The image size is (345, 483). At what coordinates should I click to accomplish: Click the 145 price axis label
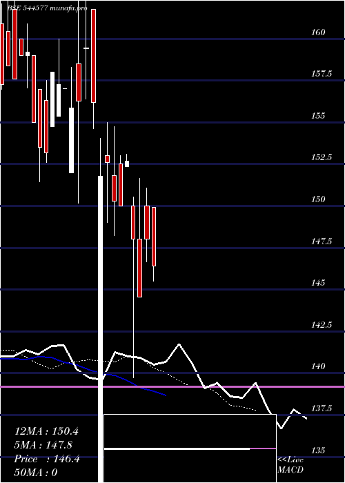[x=317, y=282]
